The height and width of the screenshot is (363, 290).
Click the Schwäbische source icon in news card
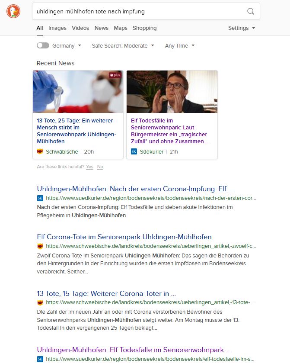40,151
